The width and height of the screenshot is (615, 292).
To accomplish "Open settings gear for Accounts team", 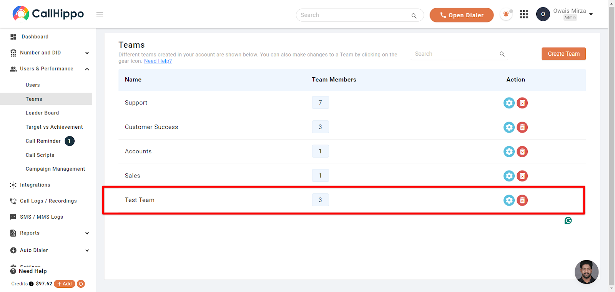I will tap(509, 152).
